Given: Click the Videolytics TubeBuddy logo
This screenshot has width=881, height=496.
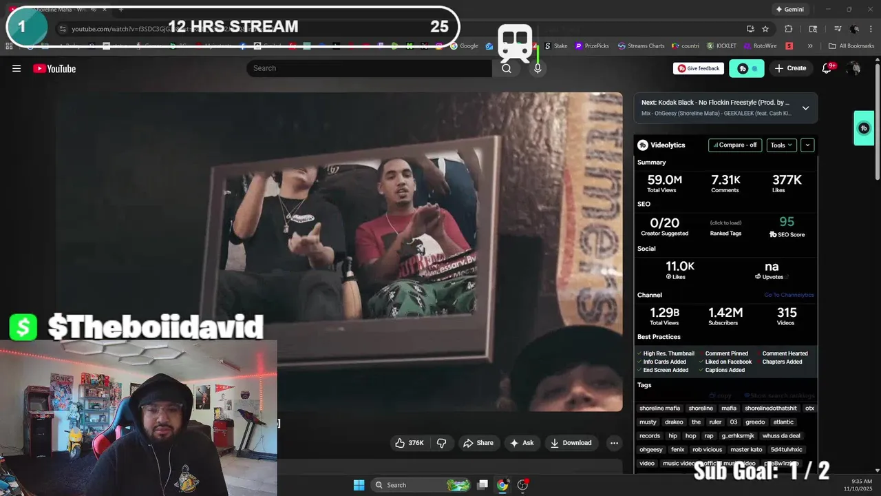Looking at the screenshot, I should pos(643,145).
